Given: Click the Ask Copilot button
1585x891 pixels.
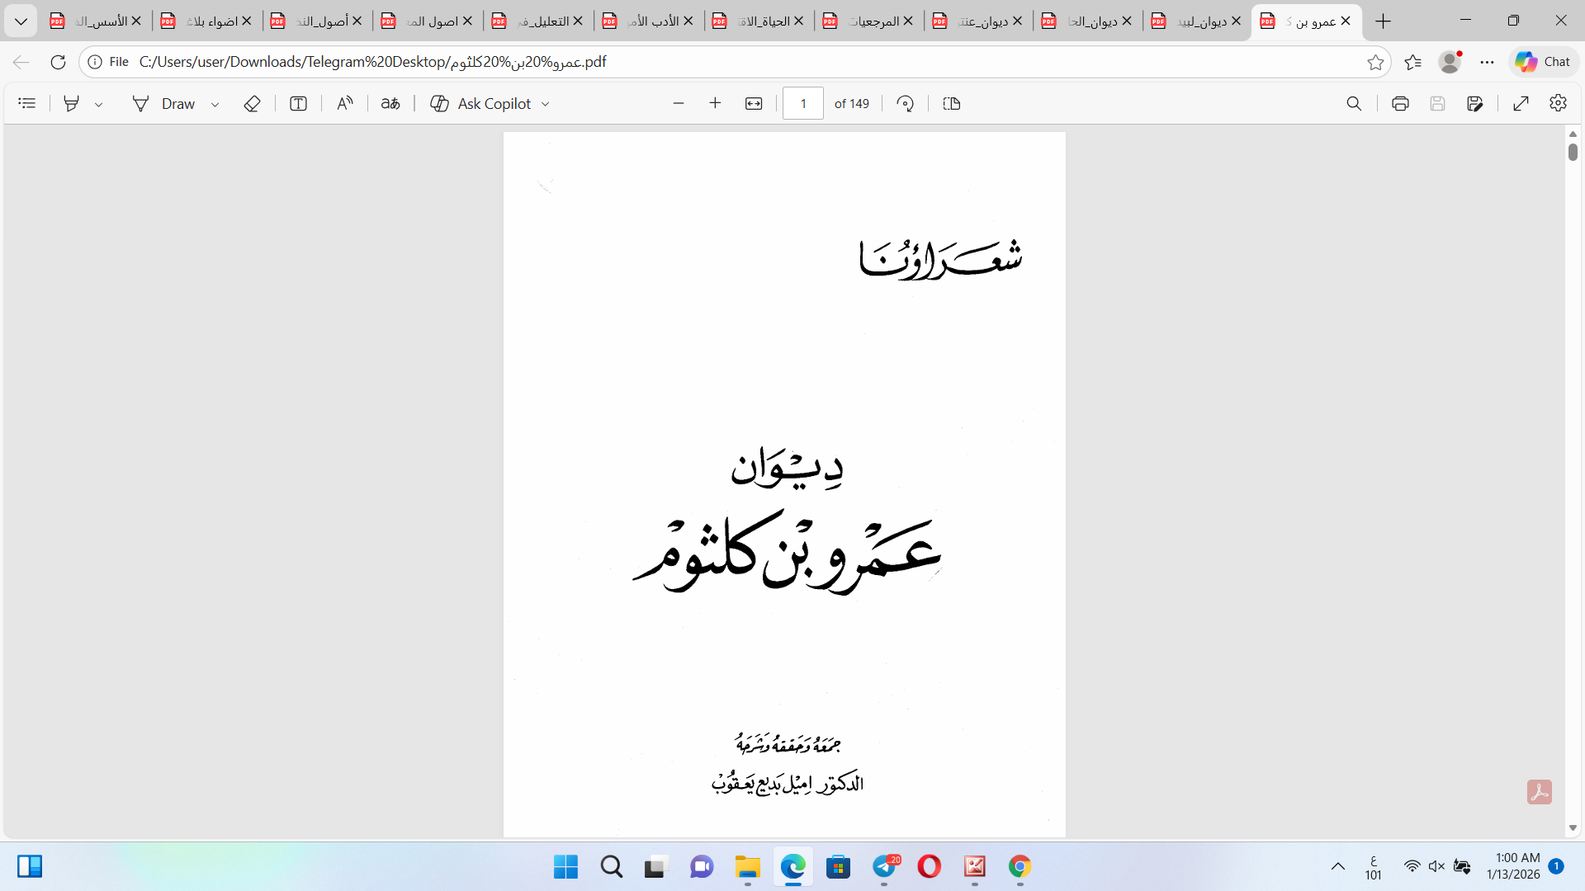Looking at the screenshot, I should click(480, 103).
